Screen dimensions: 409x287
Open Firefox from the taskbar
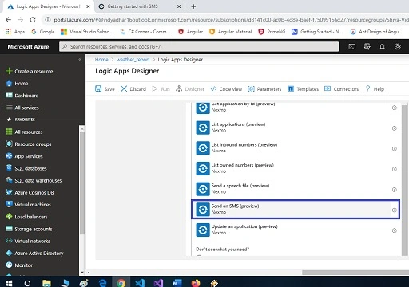pyautogui.click(x=196, y=283)
